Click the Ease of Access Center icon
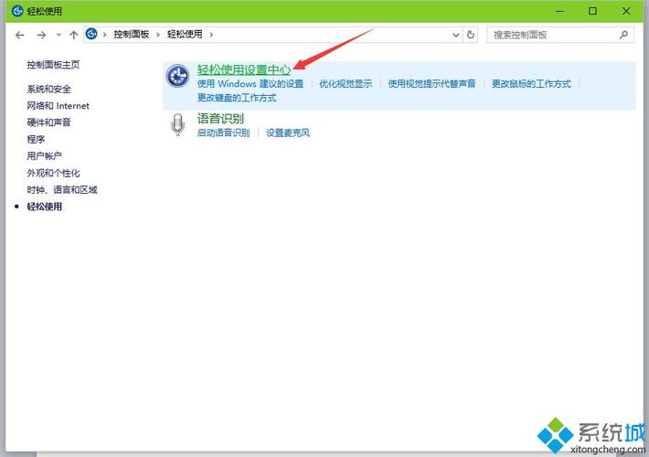The height and width of the screenshot is (457, 649). 177,77
